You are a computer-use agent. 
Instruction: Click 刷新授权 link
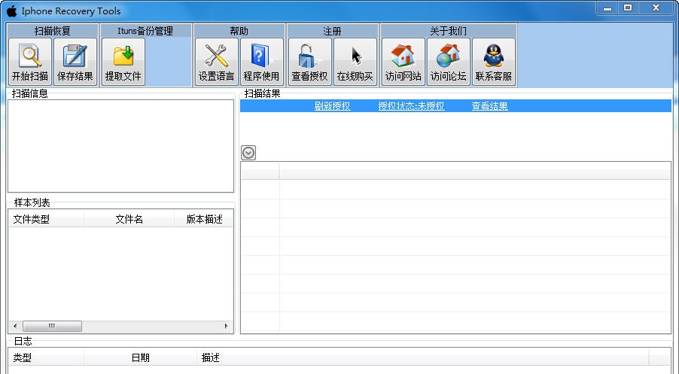click(332, 106)
